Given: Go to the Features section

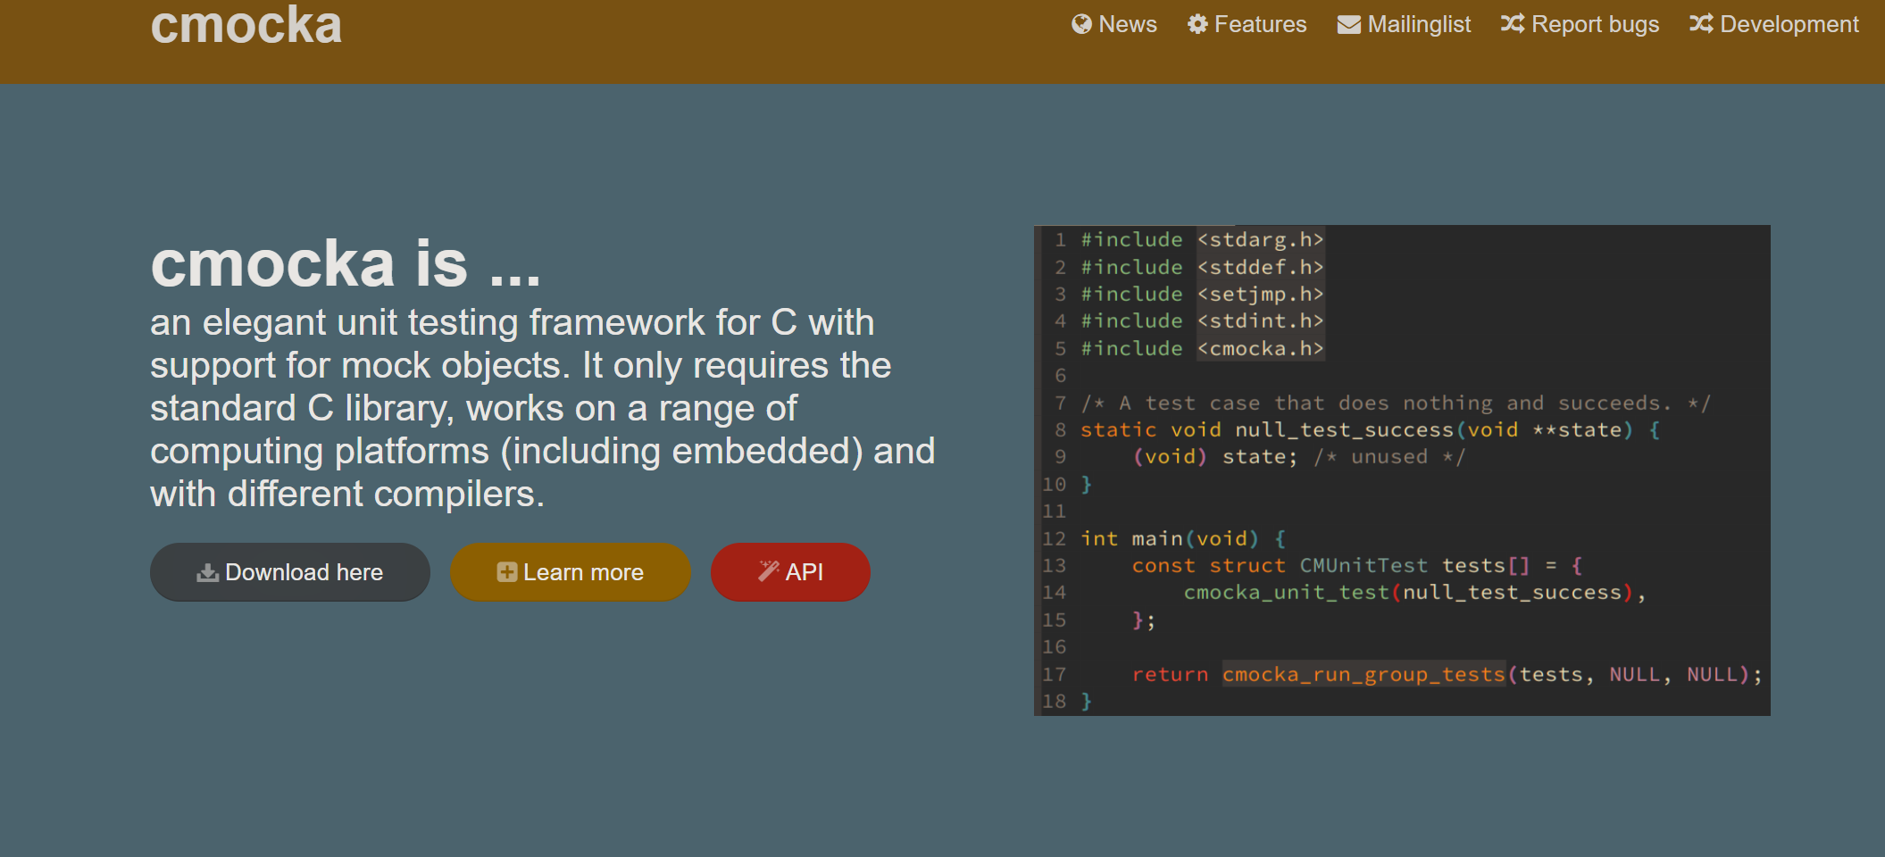Looking at the screenshot, I should coord(1247,24).
